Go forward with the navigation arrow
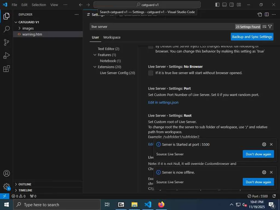Screen dimensions: 280x210 pyautogui.click(x=88, y=5)
